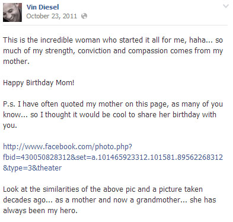The height and width of the screenshot is (222, 233).
Task: Click the globe public audience icon
Action: (x=84, y=16)
